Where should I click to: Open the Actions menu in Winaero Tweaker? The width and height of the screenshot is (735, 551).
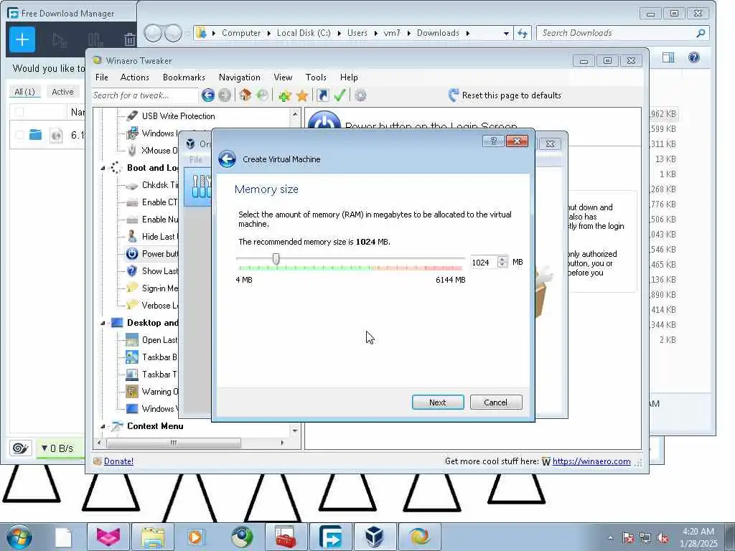(134, 77)
